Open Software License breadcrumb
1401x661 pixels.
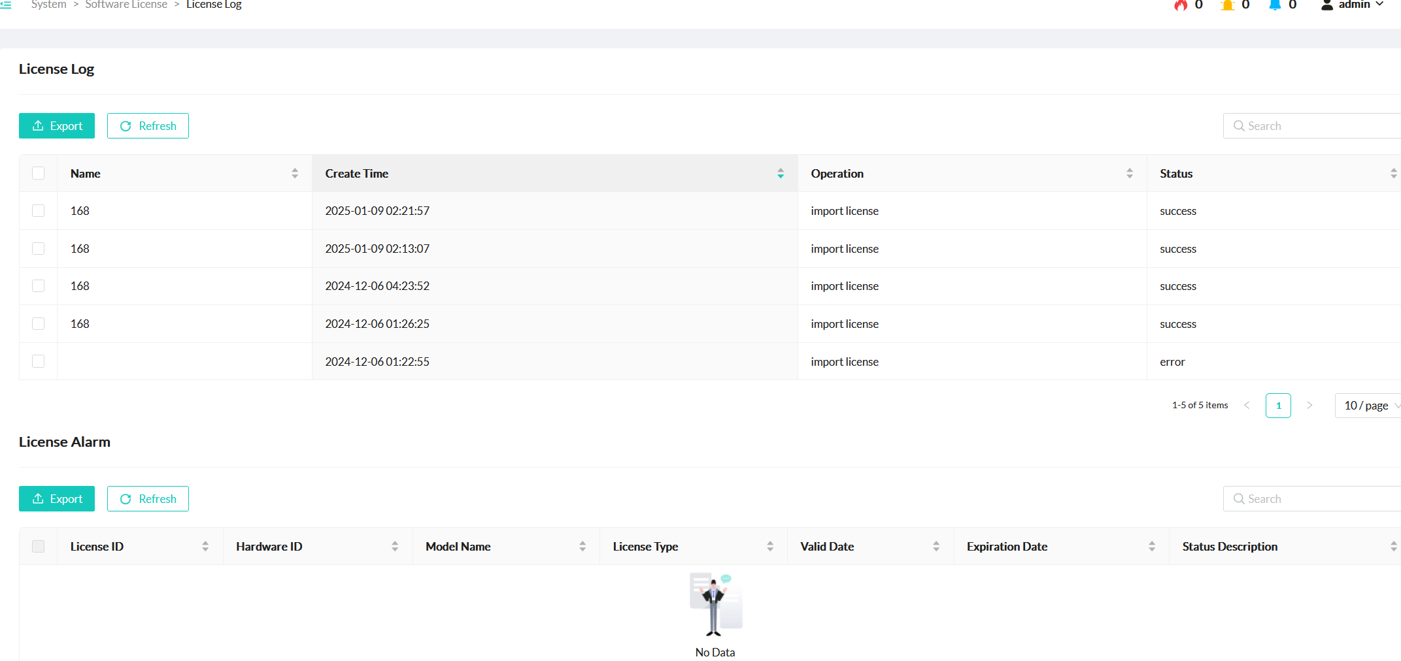click(126, 5)
